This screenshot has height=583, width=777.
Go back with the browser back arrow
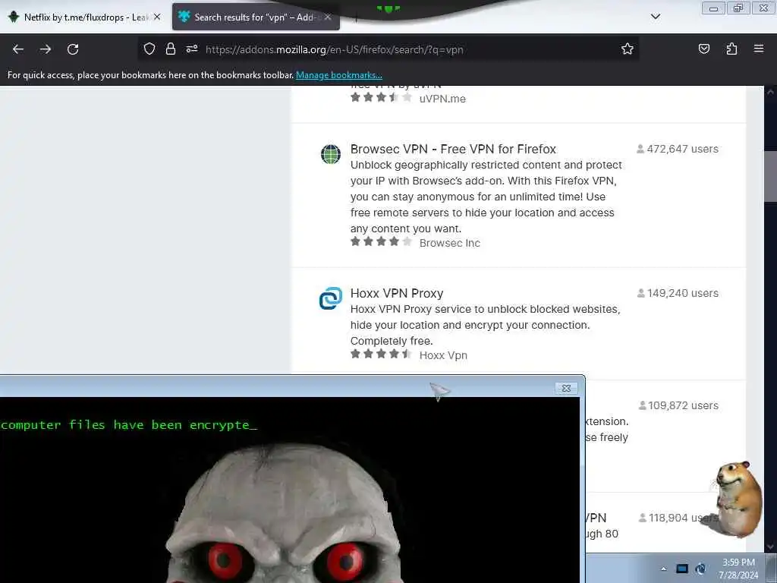point(18,49)
